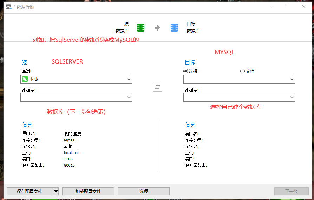Click the 保存配置文件 button
Viewport: 314px width, 200px height.
point(30,191)
